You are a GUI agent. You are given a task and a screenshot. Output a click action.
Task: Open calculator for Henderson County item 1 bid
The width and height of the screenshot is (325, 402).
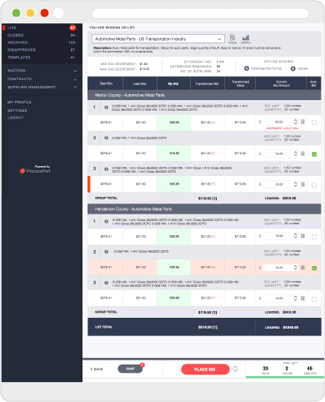click(x=302, y=236)
